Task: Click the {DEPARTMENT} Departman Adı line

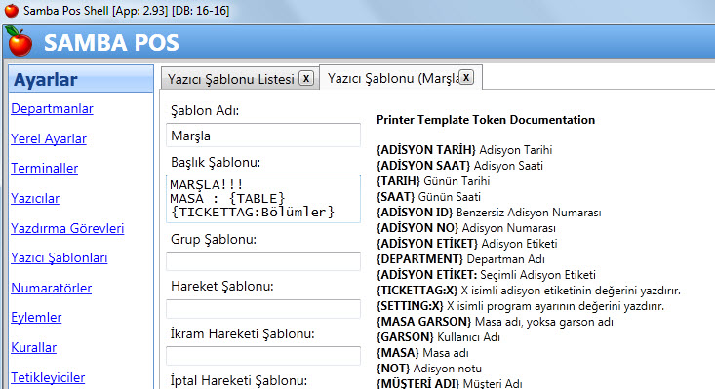Action: (460, 259)
